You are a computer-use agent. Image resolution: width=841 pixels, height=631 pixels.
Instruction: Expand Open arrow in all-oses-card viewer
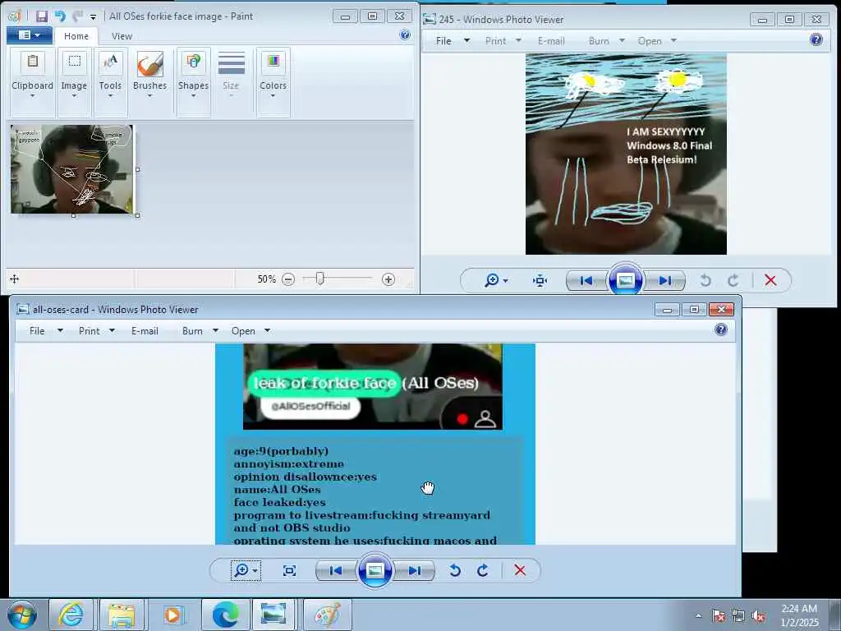267,330
